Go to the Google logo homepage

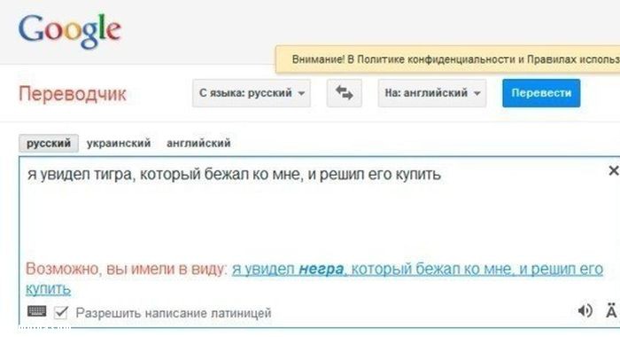point(70,30)
